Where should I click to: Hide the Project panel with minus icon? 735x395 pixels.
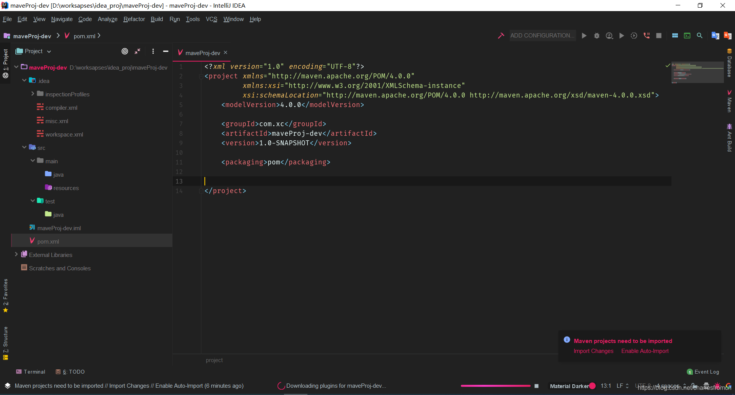click(166, 51)
